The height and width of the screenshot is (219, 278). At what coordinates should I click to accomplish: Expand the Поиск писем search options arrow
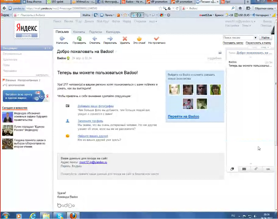point(255,38)
